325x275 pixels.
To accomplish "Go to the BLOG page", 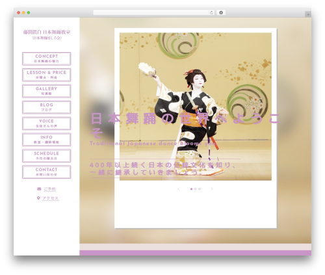I will click(46, 107).
